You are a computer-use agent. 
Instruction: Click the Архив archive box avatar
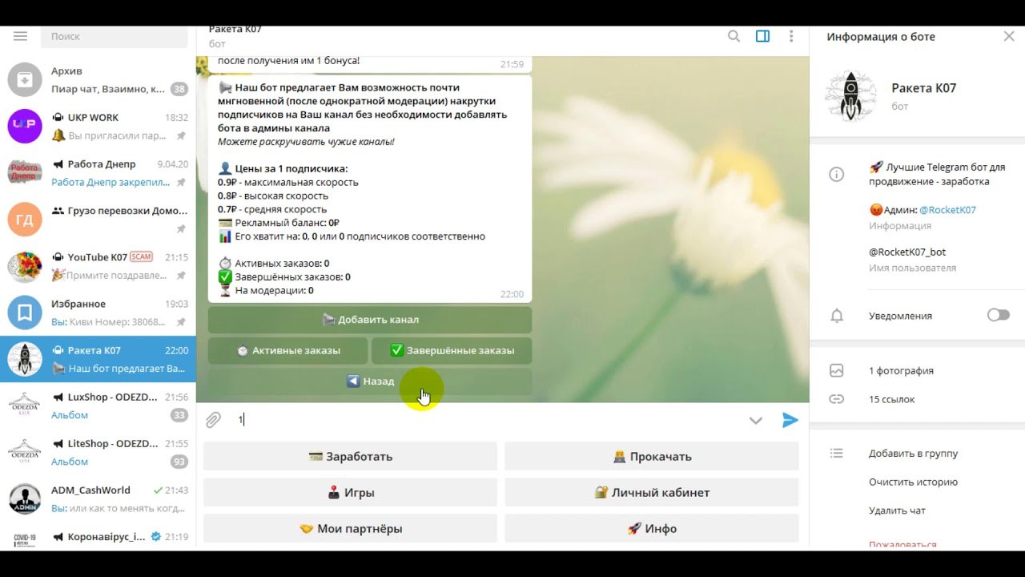pos(25,79)
